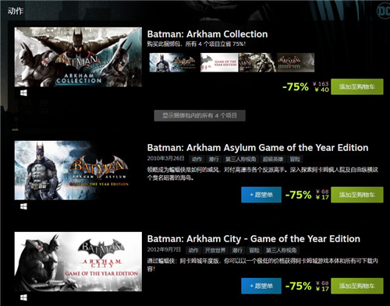Add Arkham City to wishlist 愿望单
The image size is (390, 306).
261,286
